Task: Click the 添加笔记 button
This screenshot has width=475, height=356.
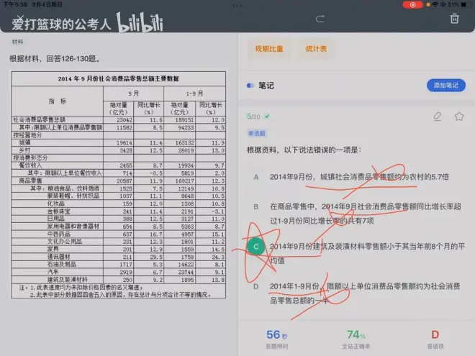Action: click(x=445, y=85)
